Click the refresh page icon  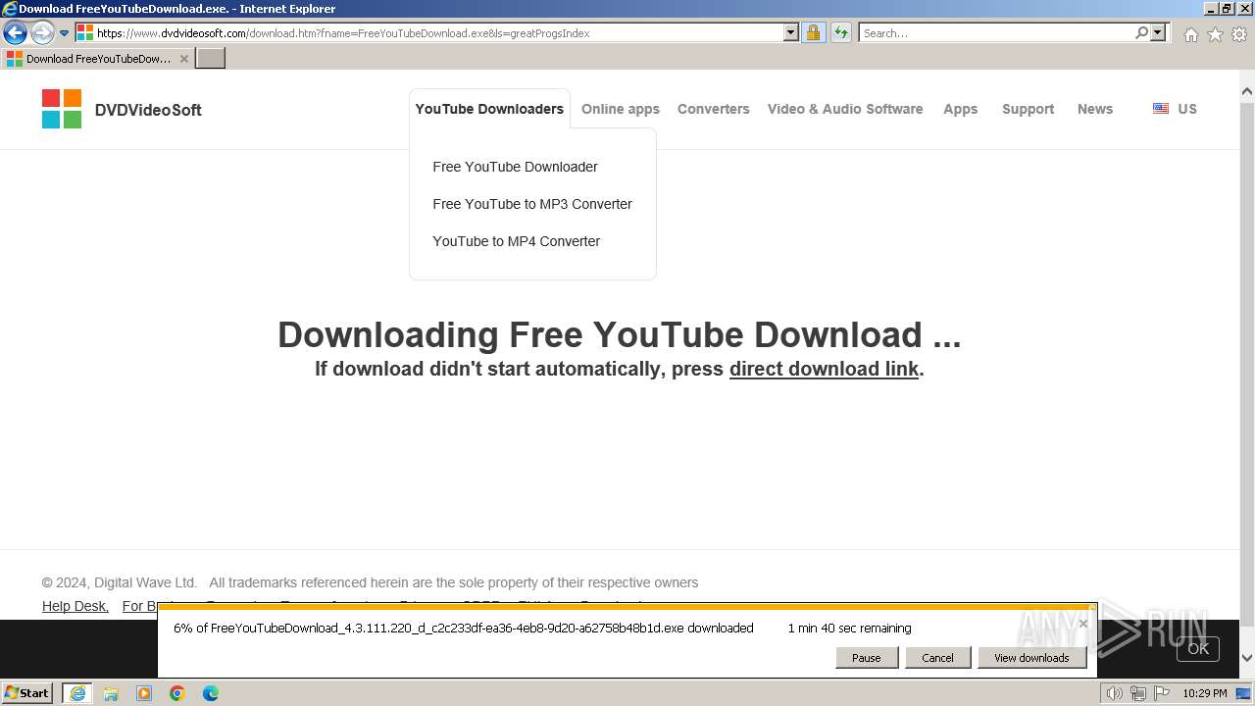click(841, 33)
